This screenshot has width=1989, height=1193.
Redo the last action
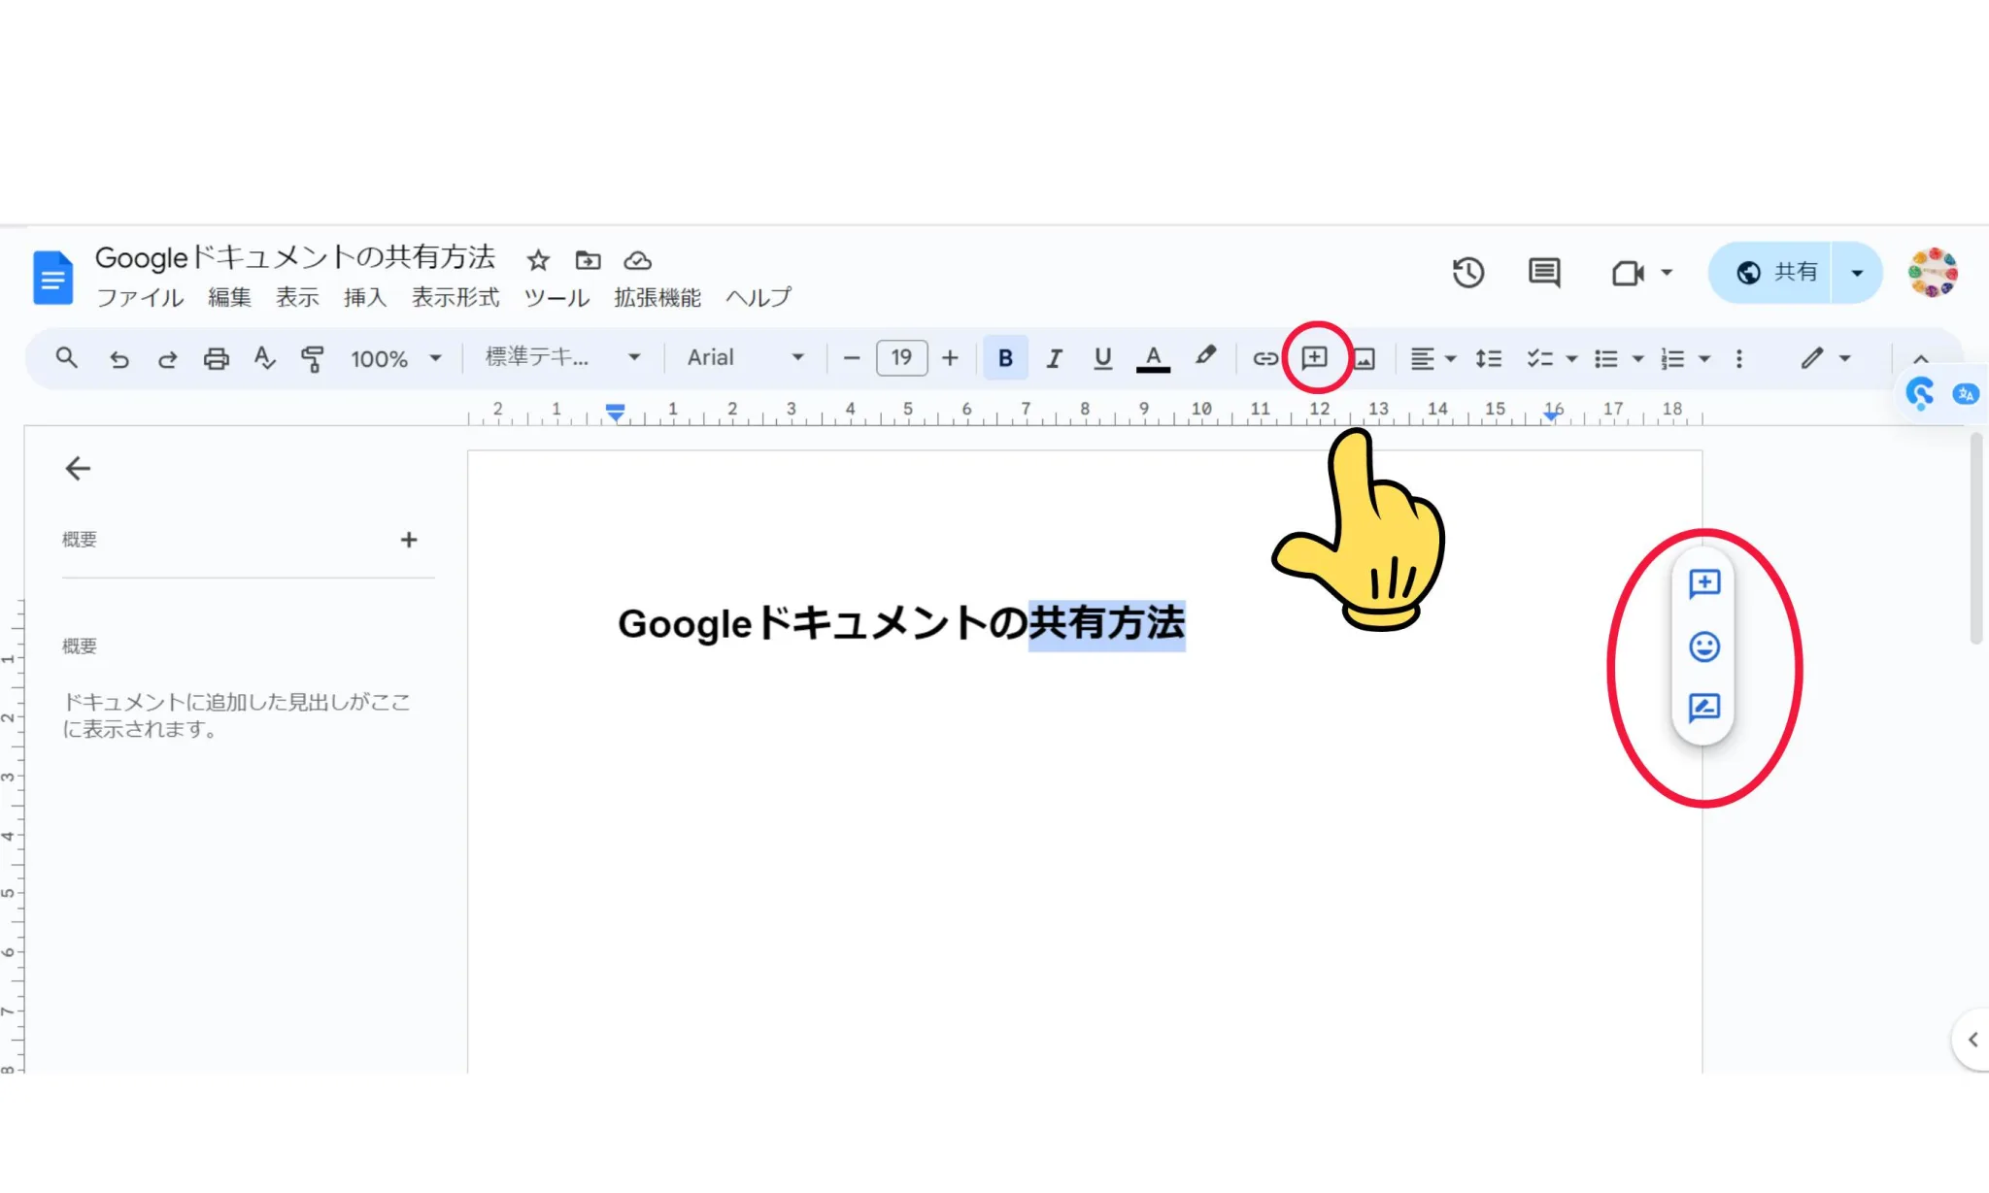pyautogui.click(x=167, y=359)
